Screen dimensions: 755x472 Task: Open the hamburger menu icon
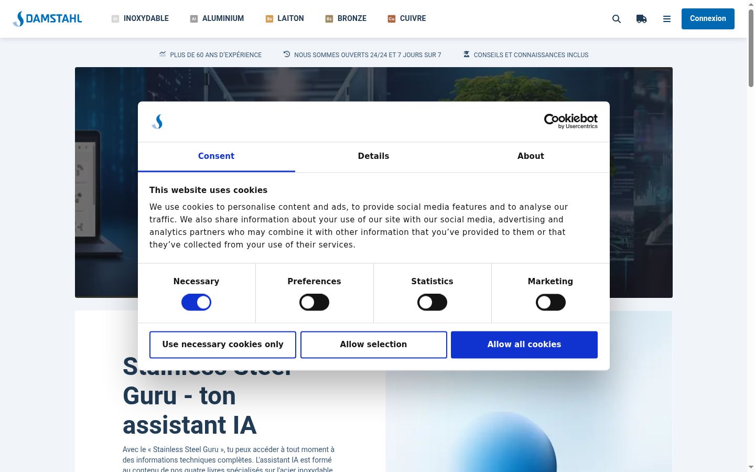(667, 19)
